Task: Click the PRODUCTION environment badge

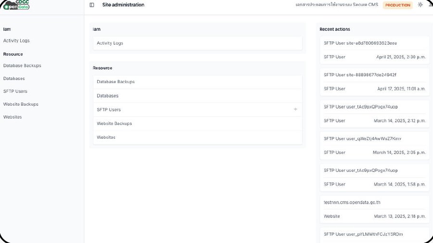Action: click(398, 5)
